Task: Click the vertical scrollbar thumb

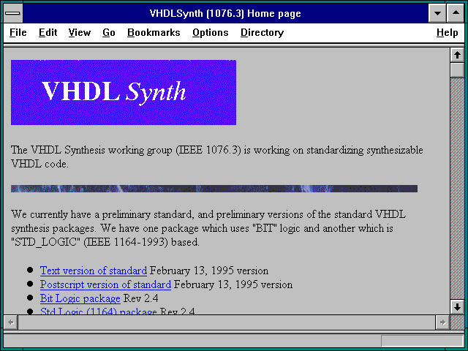Action: click(x=457, y=70)
